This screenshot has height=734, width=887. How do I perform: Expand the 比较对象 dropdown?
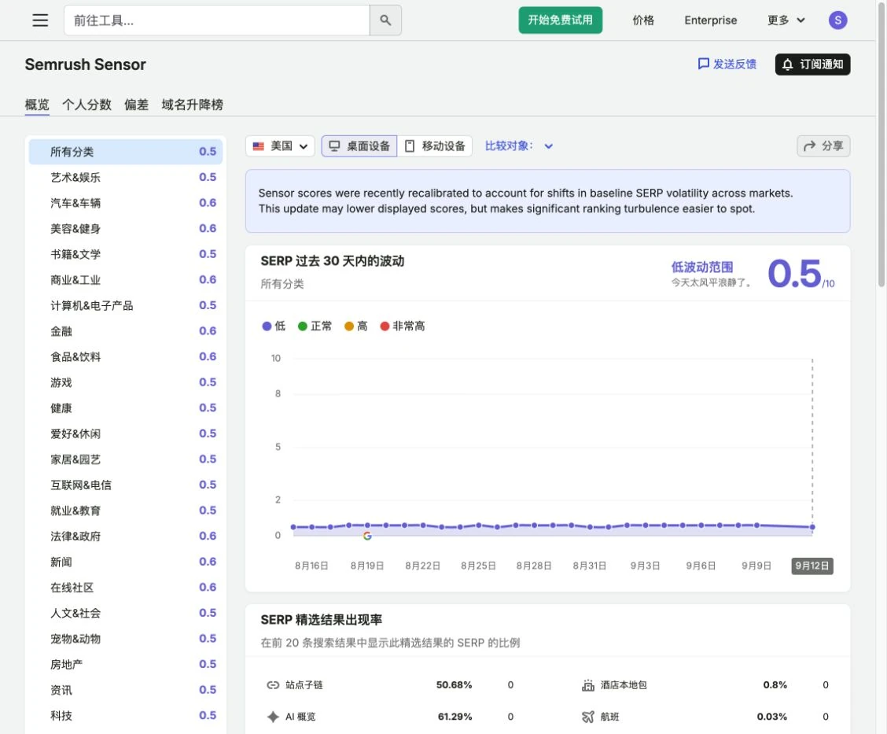pos(519,146)
